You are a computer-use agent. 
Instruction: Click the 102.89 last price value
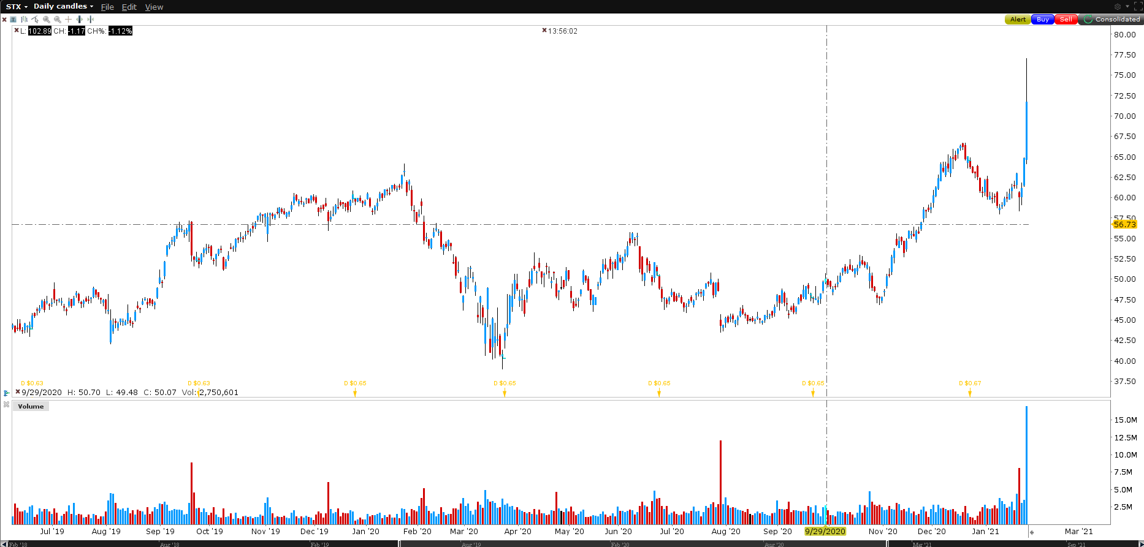[x=40, y=31]
